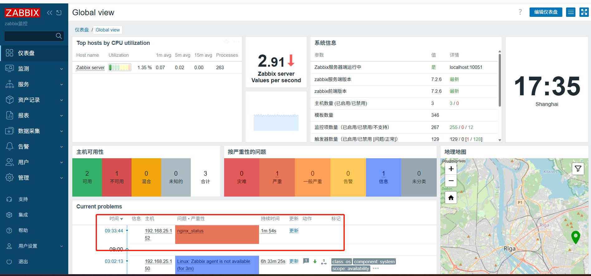
Task: Open the geomap filter funnel
Action: click(578, 169)
